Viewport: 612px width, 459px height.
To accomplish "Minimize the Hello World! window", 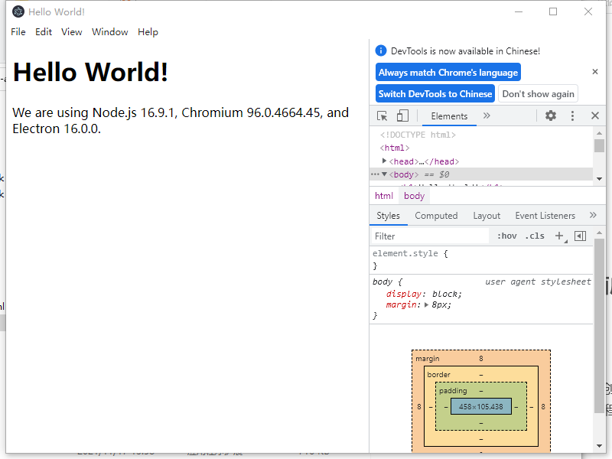I will (519, 11).
